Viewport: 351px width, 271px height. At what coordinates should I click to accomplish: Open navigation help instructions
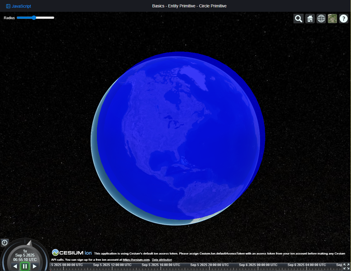344,19
